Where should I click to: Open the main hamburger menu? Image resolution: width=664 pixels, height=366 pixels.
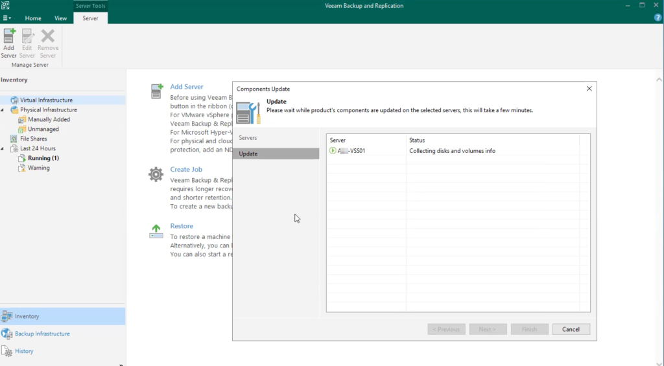[x=6, y=18]
